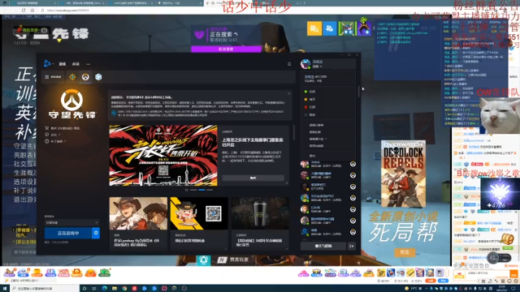Click the button under the Shanghai Dragons article

(253, 178)
